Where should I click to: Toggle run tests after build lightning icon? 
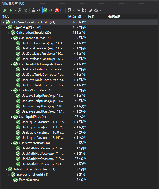(78, 10)
